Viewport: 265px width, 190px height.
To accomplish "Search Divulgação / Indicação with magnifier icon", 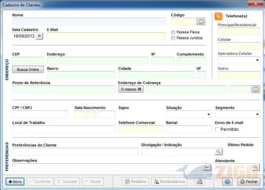I will [x=219, y=151].
